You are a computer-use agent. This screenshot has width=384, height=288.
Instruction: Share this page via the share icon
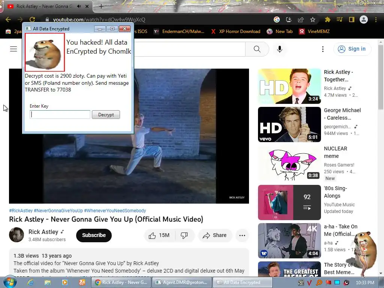(x=301, y=19)
